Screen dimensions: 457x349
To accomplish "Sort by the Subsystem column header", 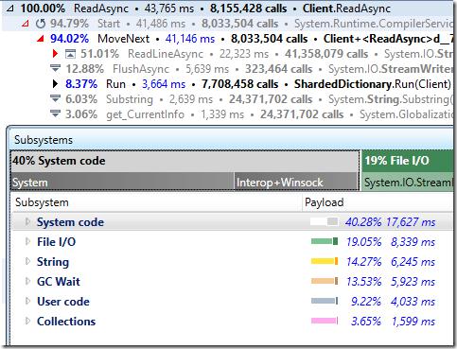I will (157, 202).
